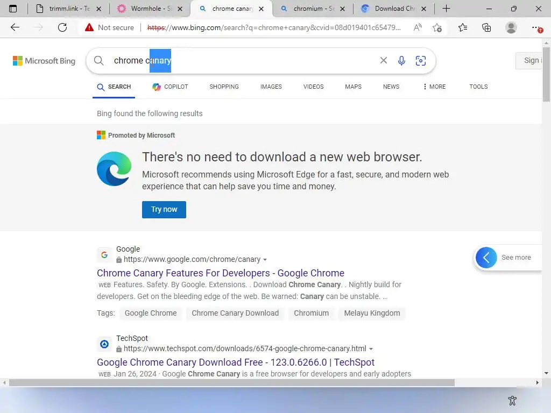Screen dimensions: 551x413
Task: Close the chrome canary tab
Action: (261, 9)
